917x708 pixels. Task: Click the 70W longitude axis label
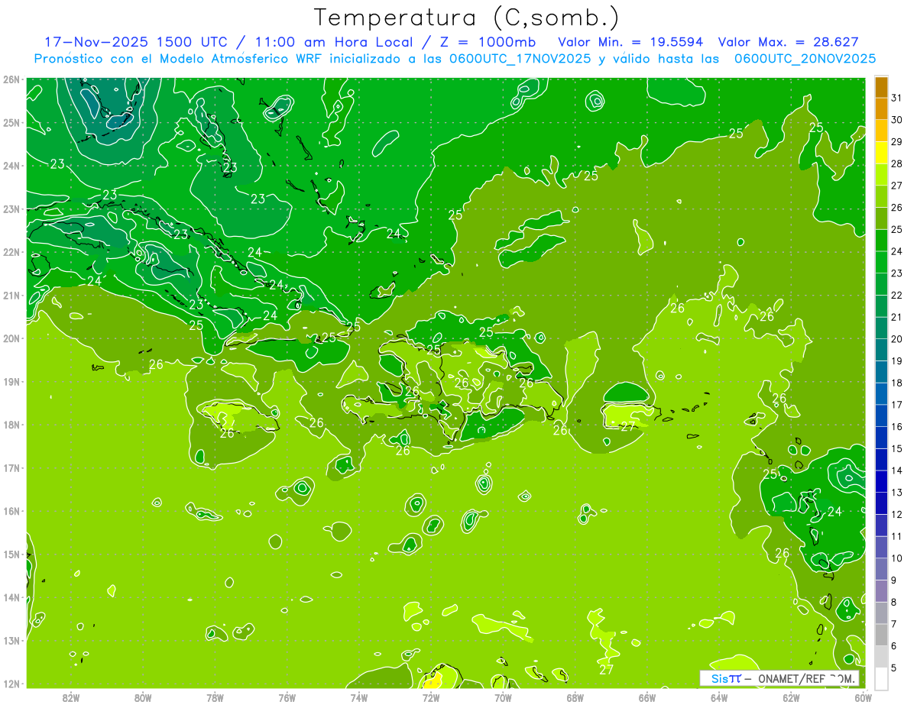click(503, 697)
